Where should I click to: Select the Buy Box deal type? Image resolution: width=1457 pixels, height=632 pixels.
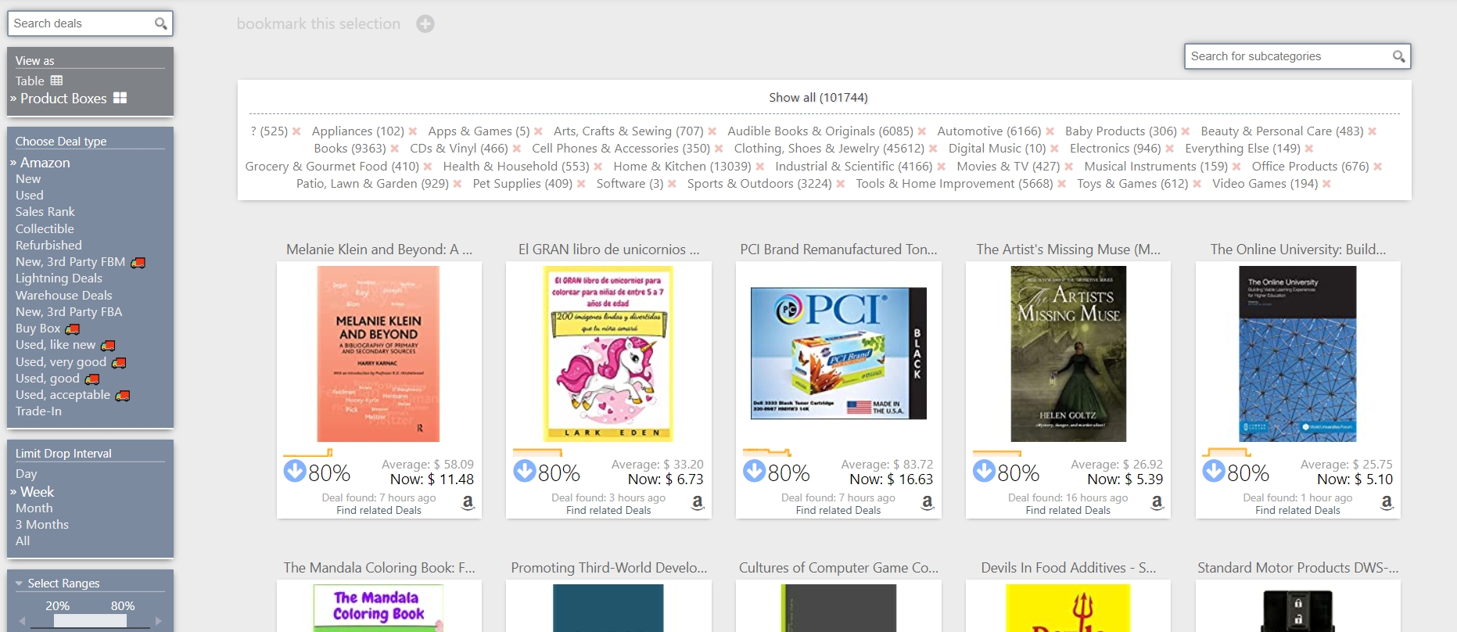[x=38, y=329]
